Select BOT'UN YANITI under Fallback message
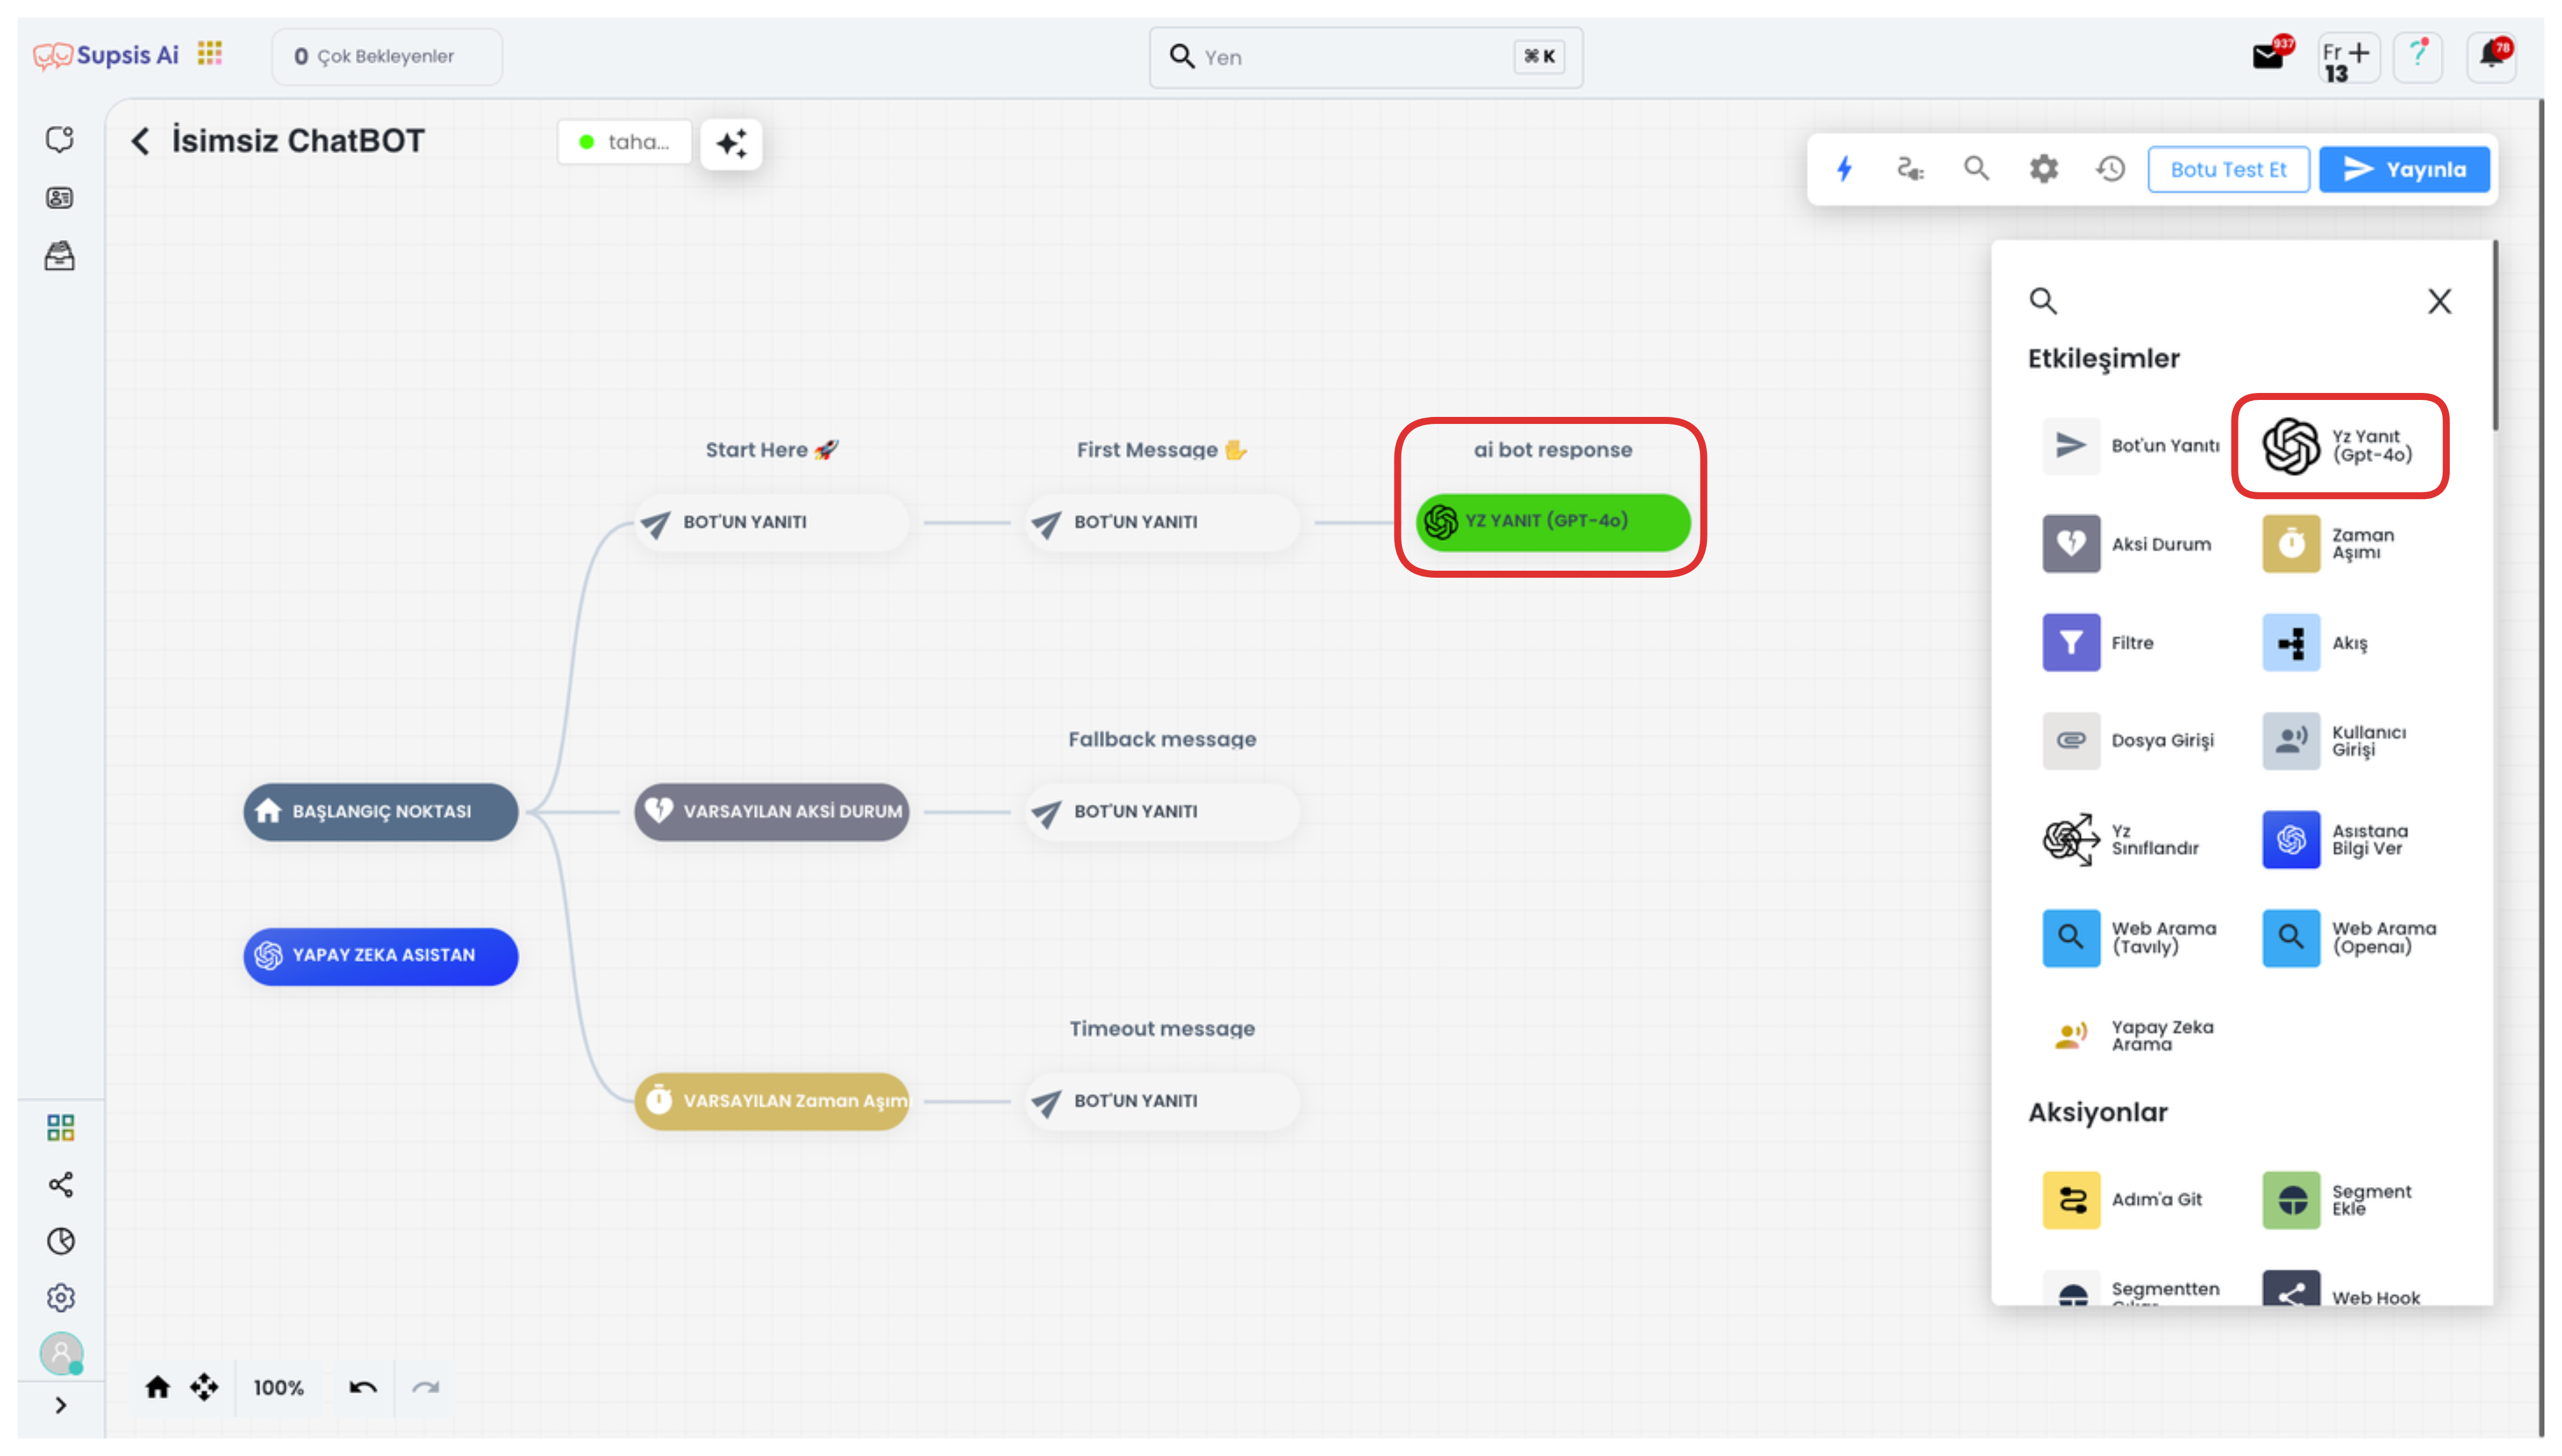The image size is (2562, 1456). [x=1162, y=812]
